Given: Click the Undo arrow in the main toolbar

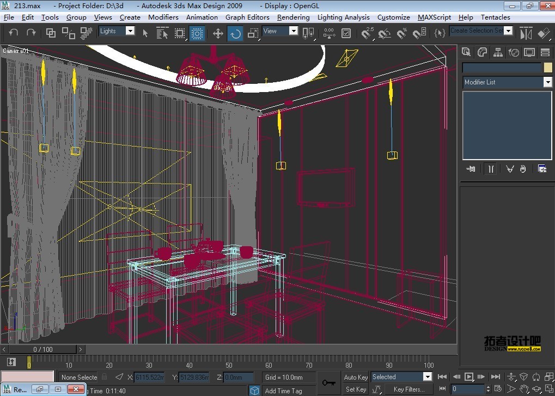Looking at the screenshot, I should pyautogui.click(x=14, y=33).
